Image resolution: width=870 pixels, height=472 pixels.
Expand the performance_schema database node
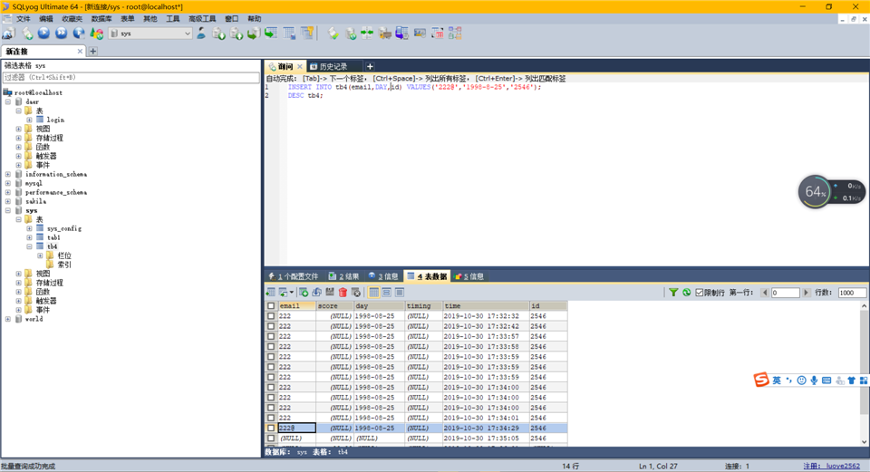point(8,192)
